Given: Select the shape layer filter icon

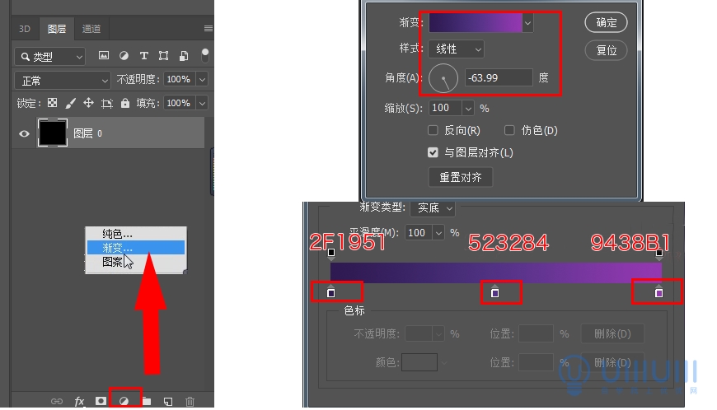Looking at the screenshot, I should pos(163,56).
